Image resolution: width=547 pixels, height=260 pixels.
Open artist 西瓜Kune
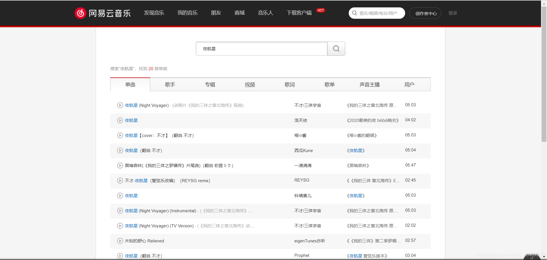[304, 151]
